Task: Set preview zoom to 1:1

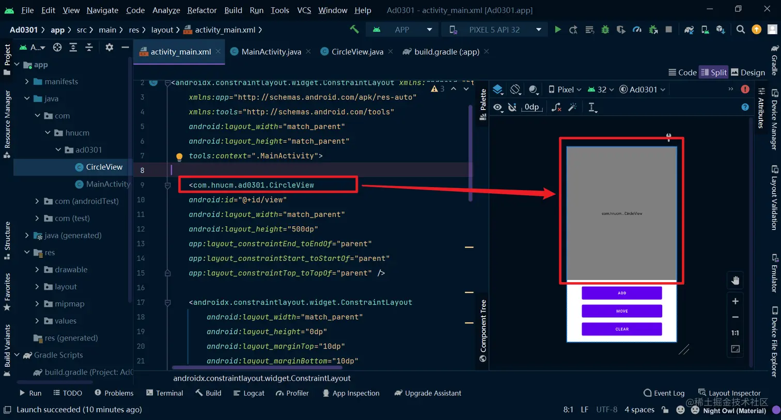Action: pyautogui.click(x=735, y=333)
